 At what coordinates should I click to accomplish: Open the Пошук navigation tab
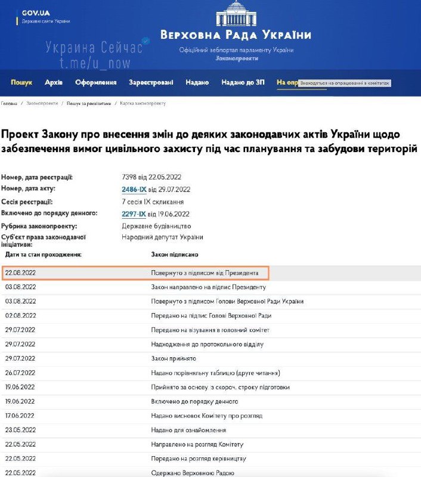click(21, 83)
